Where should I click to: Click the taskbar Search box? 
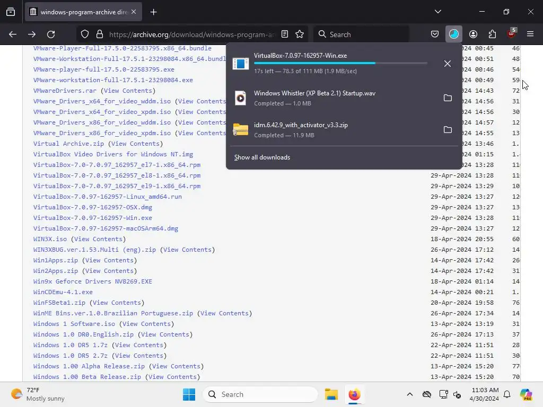[260, 394]
